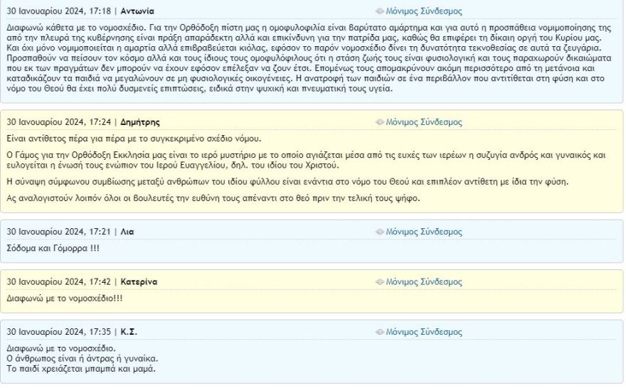The width and height of the screenshot is (626, 388).
Task: Open the Μόνιμος Σύνδεσμος link for Κ.Σ.'s comment
Action: point(423,332)
